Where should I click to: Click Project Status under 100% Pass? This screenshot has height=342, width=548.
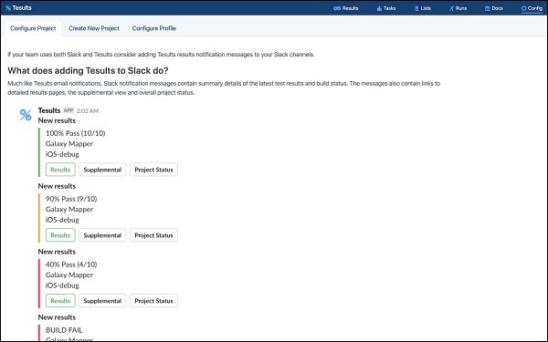pyautogui.click(x=153, y=170)
